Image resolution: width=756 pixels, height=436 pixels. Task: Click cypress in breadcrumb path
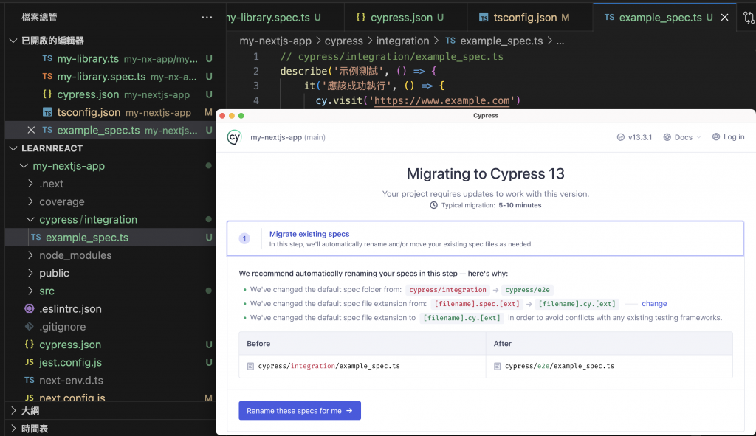pos(344,41)
